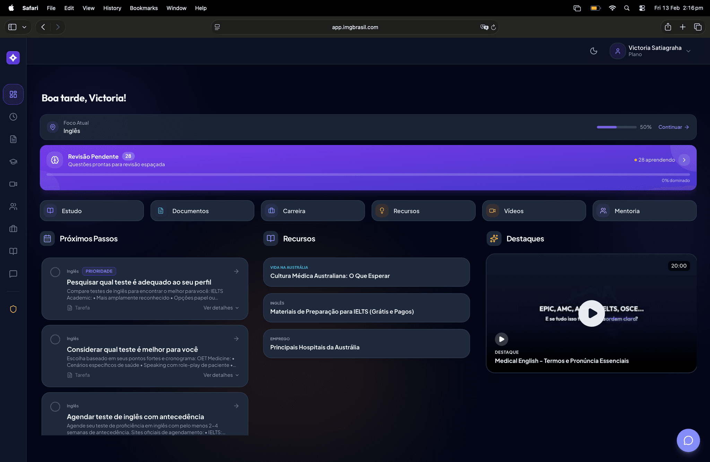Open the graduation cap icon in sidebar
The height and width of the screenshot is (462, 710).
pyautogui.click(x=13, y=162)
